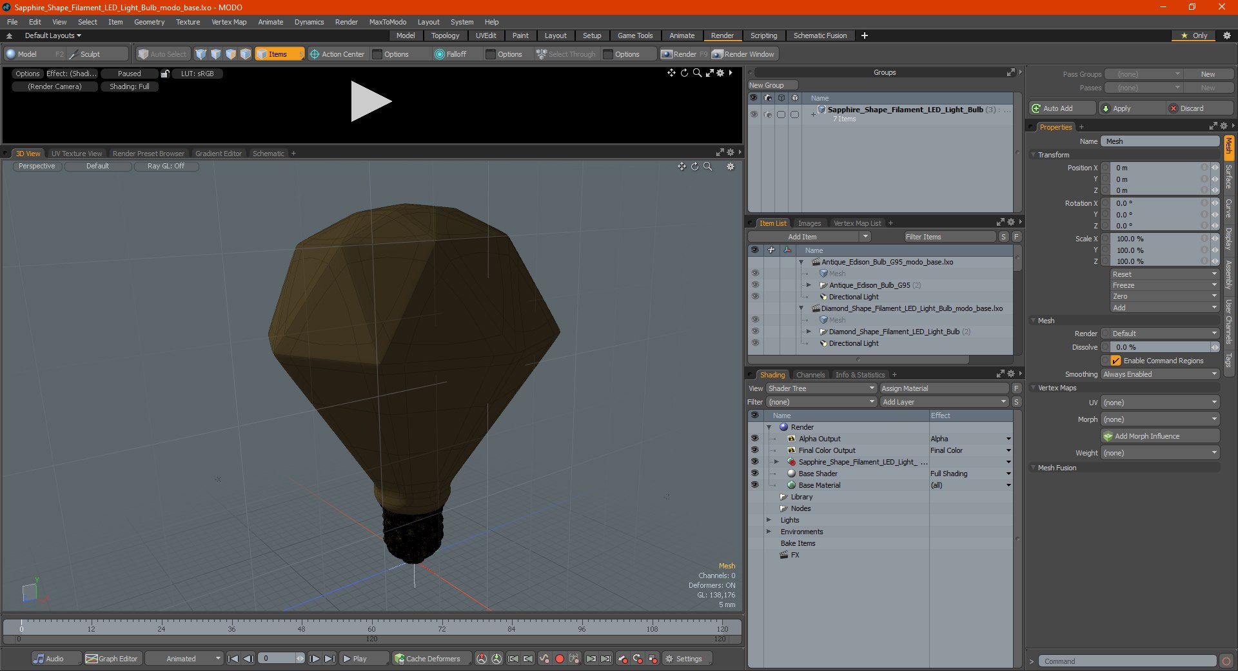Open mesh Render Default dropdown
The width and height of the screenshot is (1238, 671).
(1164, 334)
